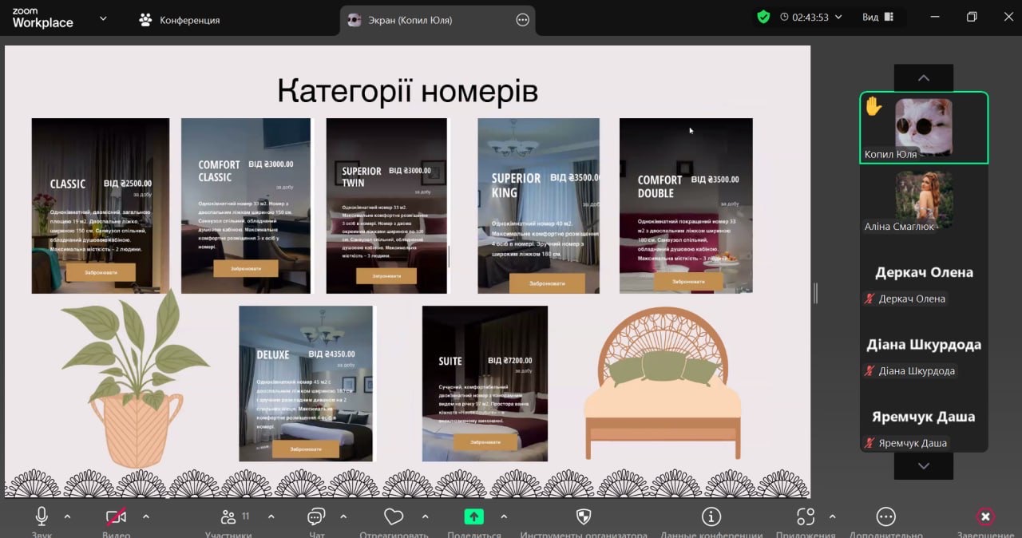Expand video options arrow beside Видео
Viewport: 1022px width, 538px height.
[146, 516]
